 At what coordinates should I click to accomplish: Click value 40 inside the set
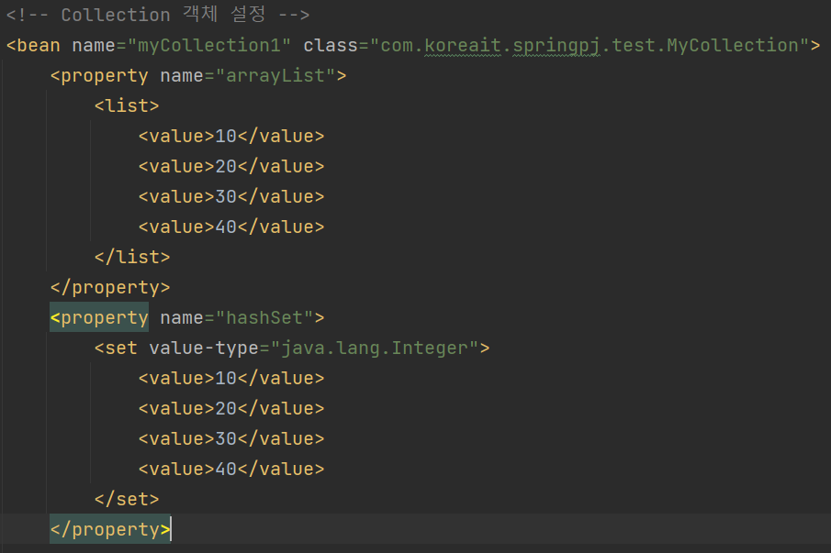[226, 469]
